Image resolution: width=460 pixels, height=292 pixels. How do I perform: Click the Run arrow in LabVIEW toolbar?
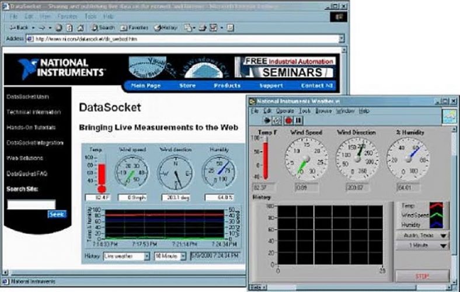[x=268, y=120]
